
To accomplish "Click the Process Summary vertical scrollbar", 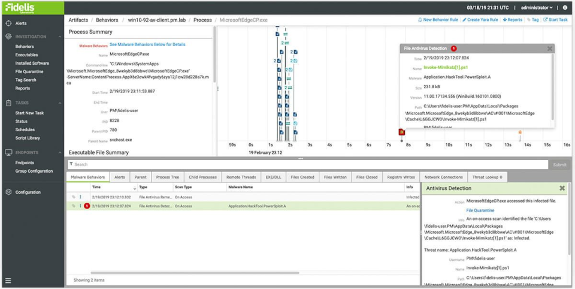I will click(214, 55).
